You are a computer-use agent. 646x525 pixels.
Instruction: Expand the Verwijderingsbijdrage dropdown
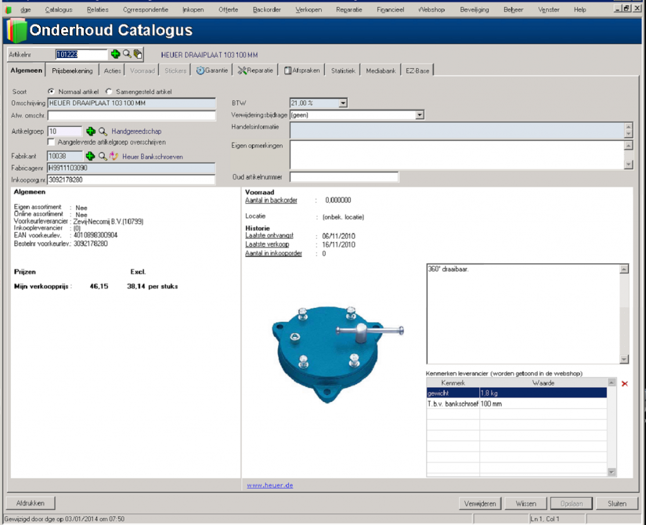pos(420,115)
